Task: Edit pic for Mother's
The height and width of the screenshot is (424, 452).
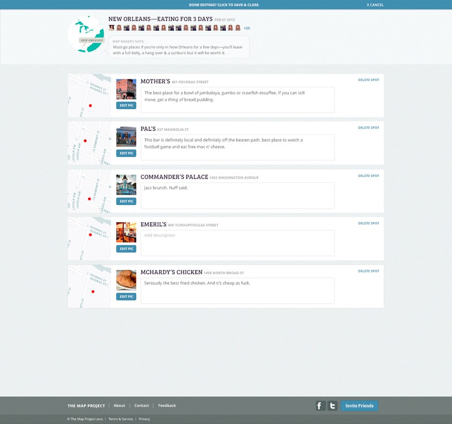Action: click(126, 105)
